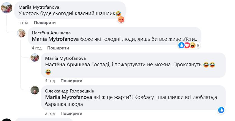The width and height of the screenshot is (235, 121).
Task: Click the reaction count 6 on Настёна's reply
Action: [x=198, y=46]
